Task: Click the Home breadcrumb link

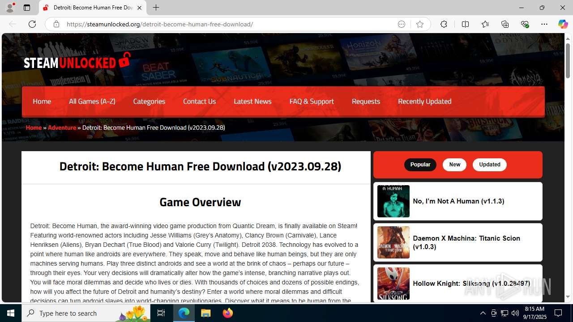Action: [x=34, y=127]
